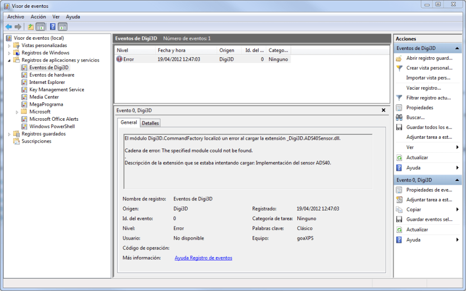The image size is (466, 291).
Task: Click Vaciar registro action
Action: (x=423, y=88)
